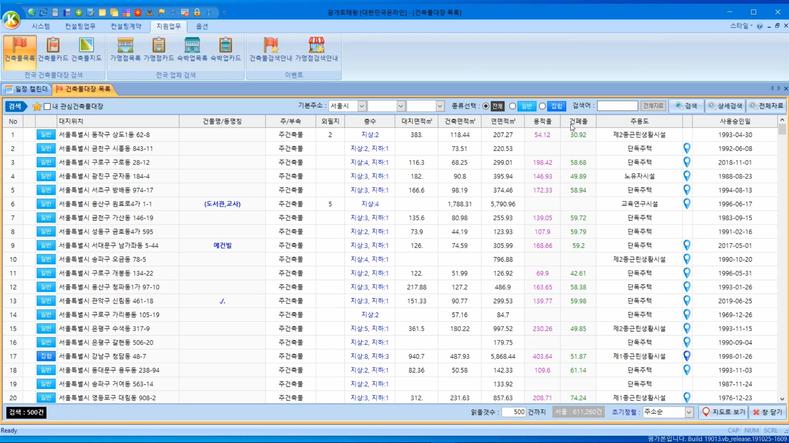Click the 지도로 보기 button
This screenshot has height=443, width=789.
click(723, 412)
